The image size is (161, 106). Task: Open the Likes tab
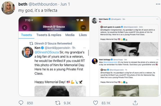(x=83, y=35)
